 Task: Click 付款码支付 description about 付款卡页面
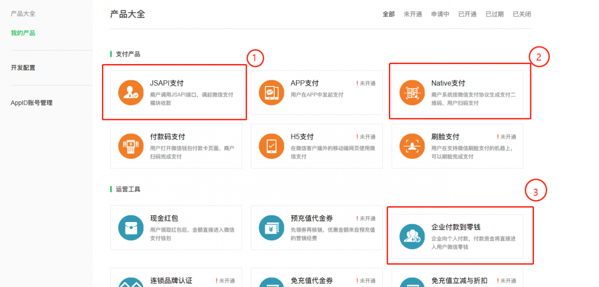192,152
